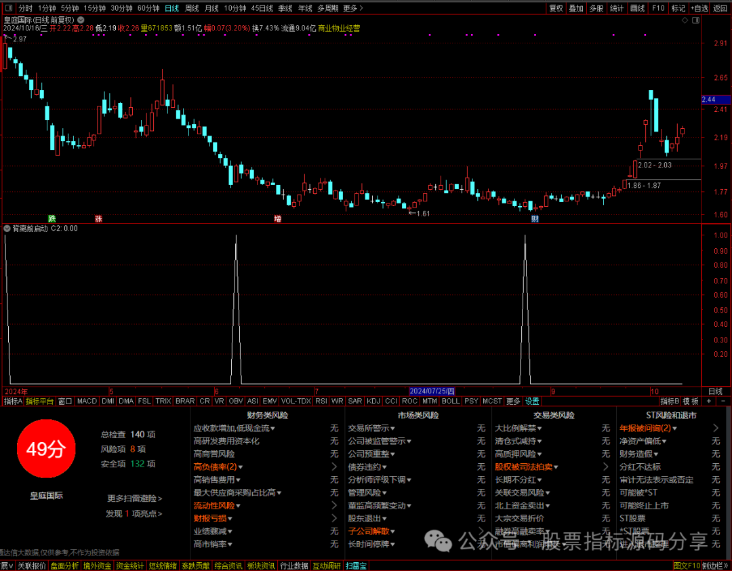Switch to 关联报价 bottom tab

point(32,566)
